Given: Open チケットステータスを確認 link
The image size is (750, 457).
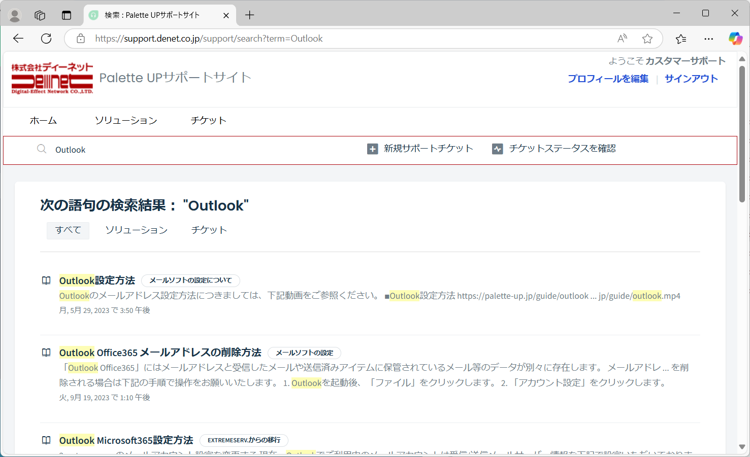Looking at the screenshot, I should click(562, 149).
